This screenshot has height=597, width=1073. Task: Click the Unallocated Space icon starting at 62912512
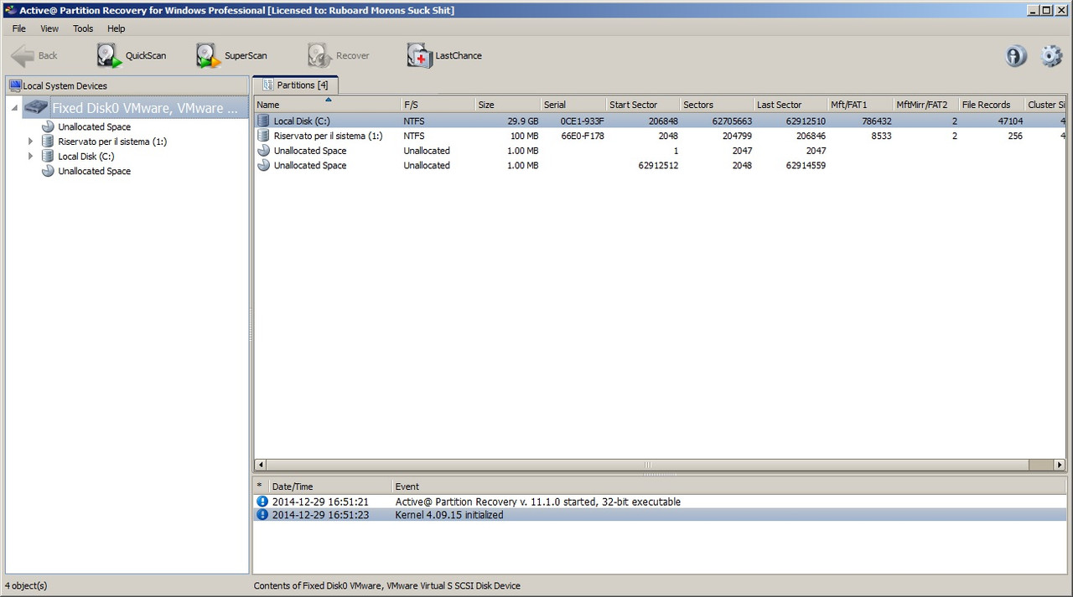tap(264, 166)
